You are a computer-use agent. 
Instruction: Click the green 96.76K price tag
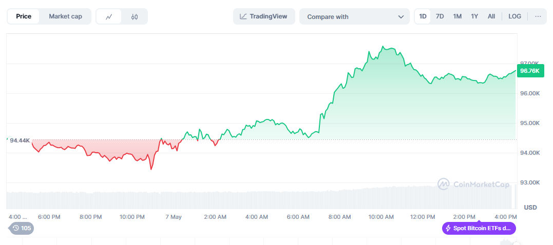click(529, 71)
